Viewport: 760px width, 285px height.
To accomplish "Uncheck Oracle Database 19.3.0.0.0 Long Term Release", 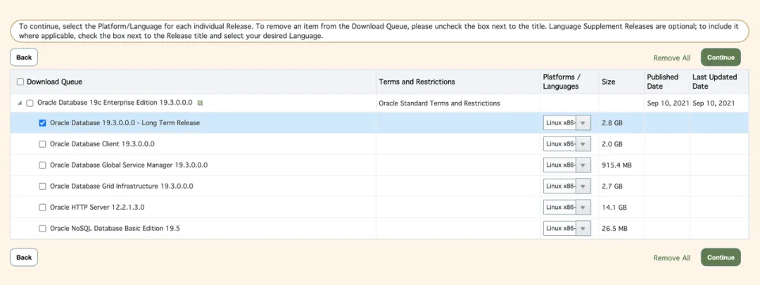I will 42,123.
